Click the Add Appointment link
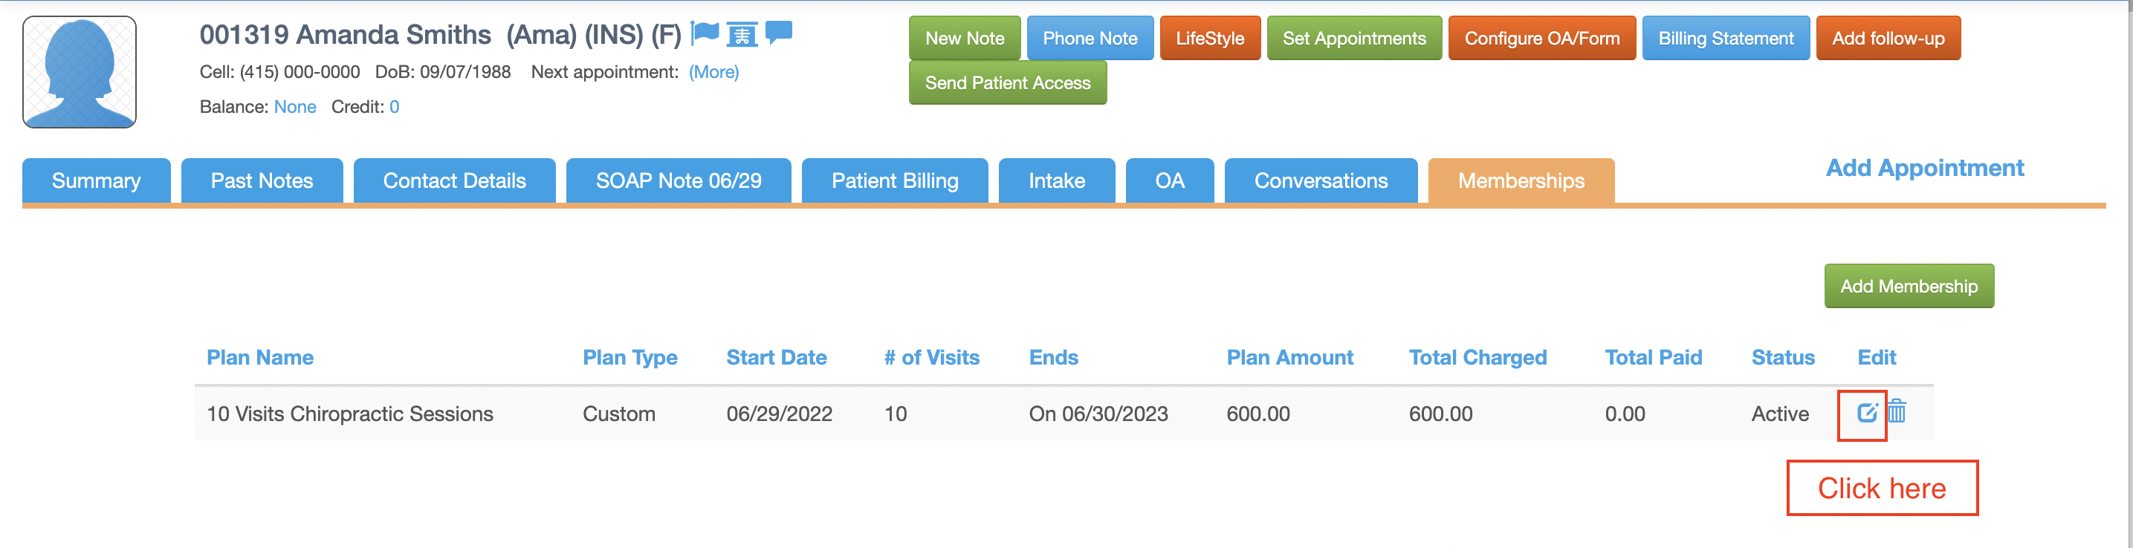2133x548 pixels. pos(1924,168)
